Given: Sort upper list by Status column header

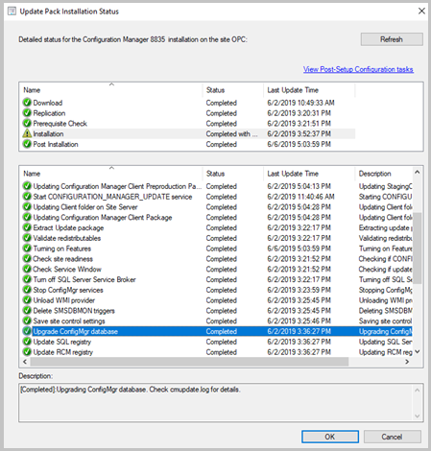Looking at the screenshot, I should pos(232,90).
